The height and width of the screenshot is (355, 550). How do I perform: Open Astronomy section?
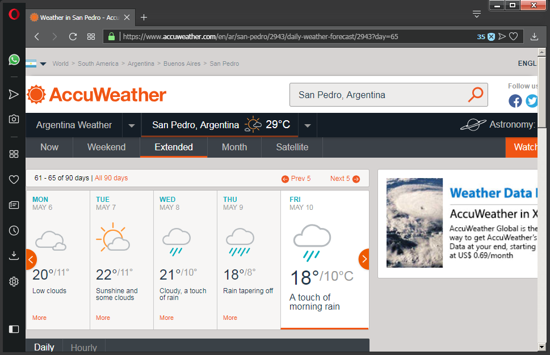pyautogui.click(x=499, y=124)
